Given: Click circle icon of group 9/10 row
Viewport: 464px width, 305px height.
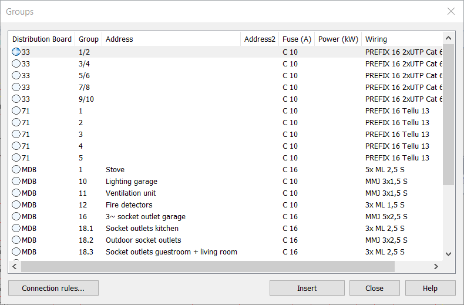Looking at the screenshot, I should (16, 99).
